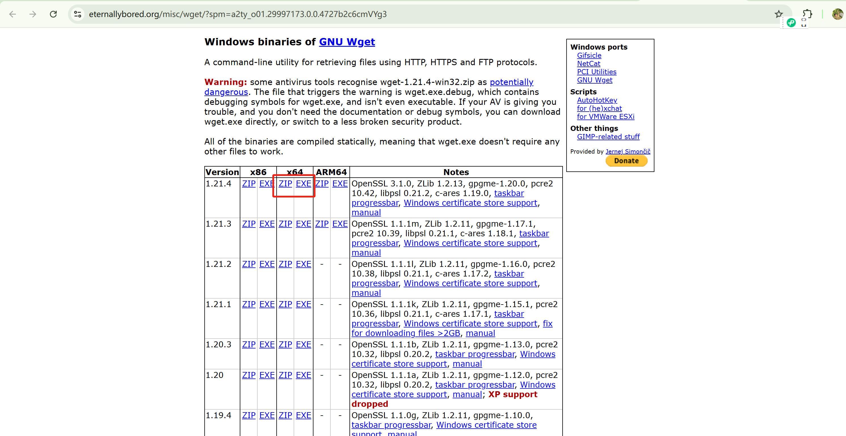Screen dimensions: 846x436
Task: Download 1.21.4 x86 EXE
Action: [267, 184]
